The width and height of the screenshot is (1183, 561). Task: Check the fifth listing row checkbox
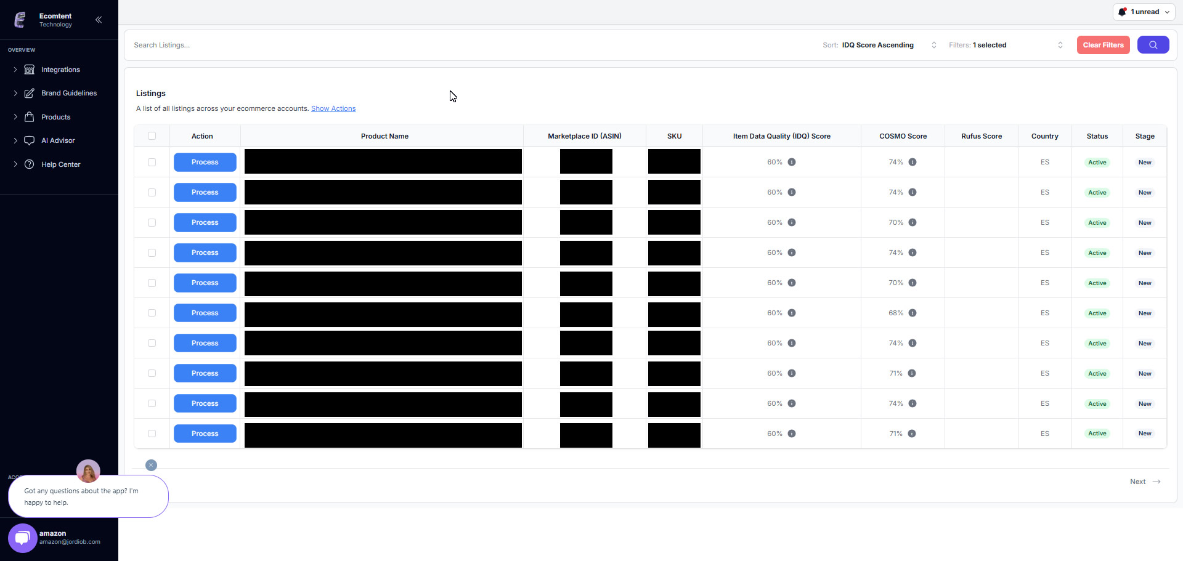(x=152, y=283)
